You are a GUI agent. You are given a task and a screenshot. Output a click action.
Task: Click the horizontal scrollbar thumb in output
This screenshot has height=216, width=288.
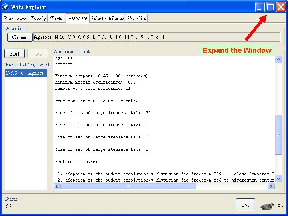tap(128, 186)
